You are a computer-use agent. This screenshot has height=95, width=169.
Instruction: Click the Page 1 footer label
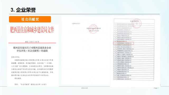(x=156, y=88)
